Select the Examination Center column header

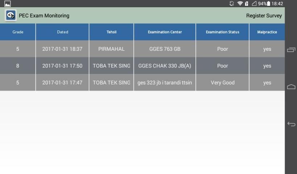(165, 32)
